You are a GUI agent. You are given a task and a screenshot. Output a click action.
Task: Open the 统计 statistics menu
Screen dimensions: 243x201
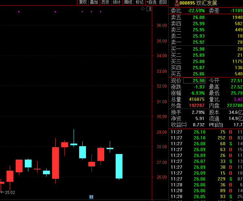(x=116, y=2)
